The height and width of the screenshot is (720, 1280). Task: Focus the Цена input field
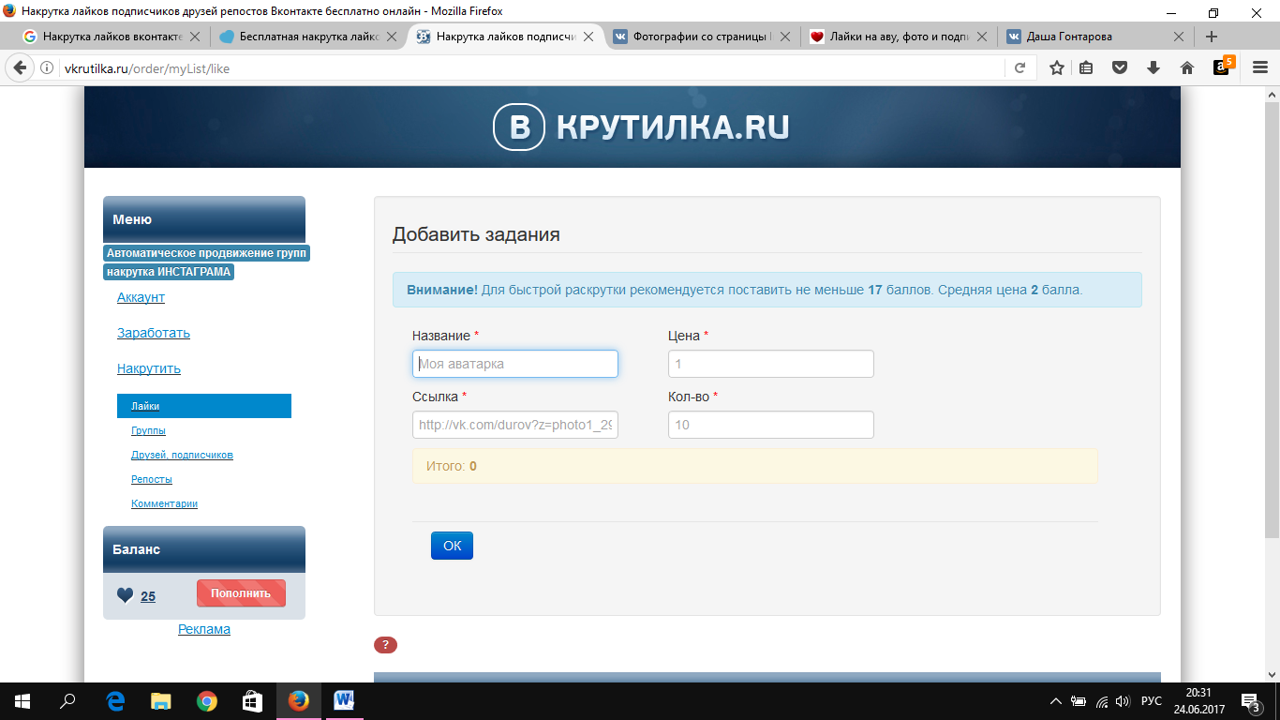pos(771,364)
